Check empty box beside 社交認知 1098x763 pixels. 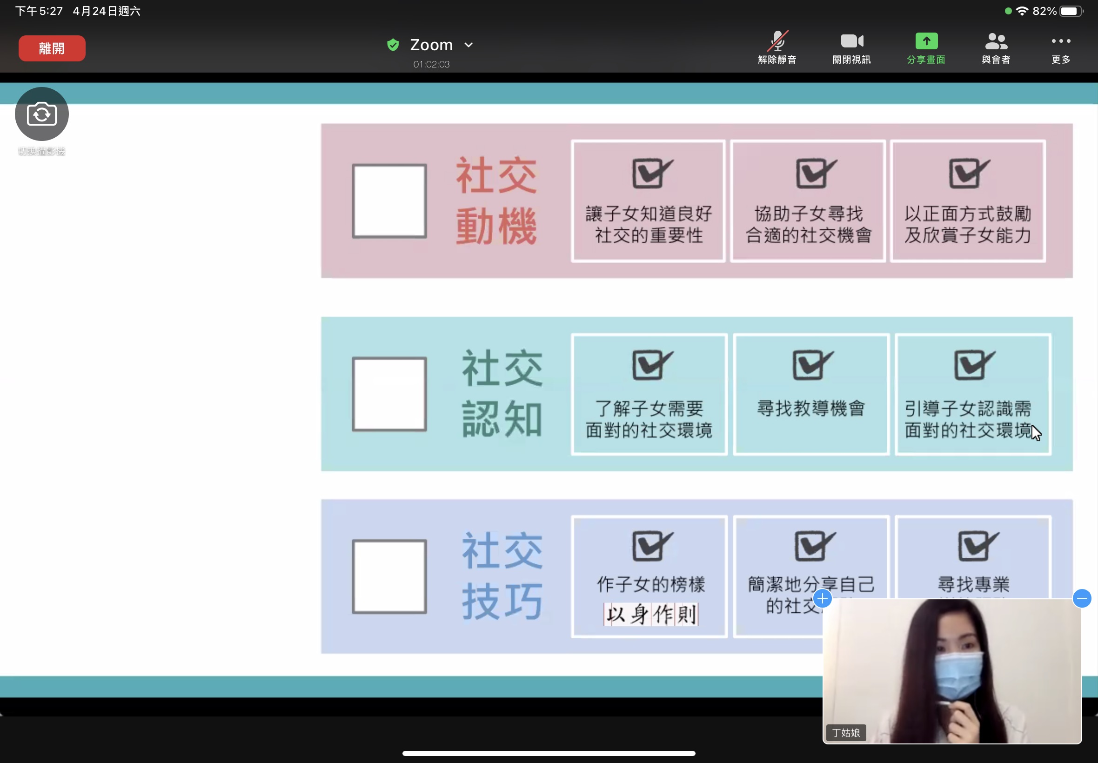tap(389, 394)
